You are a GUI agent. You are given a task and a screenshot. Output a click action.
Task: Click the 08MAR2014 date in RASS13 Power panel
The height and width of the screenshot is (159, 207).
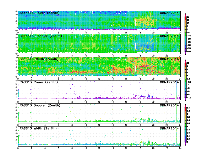click(x=169, y=82)
